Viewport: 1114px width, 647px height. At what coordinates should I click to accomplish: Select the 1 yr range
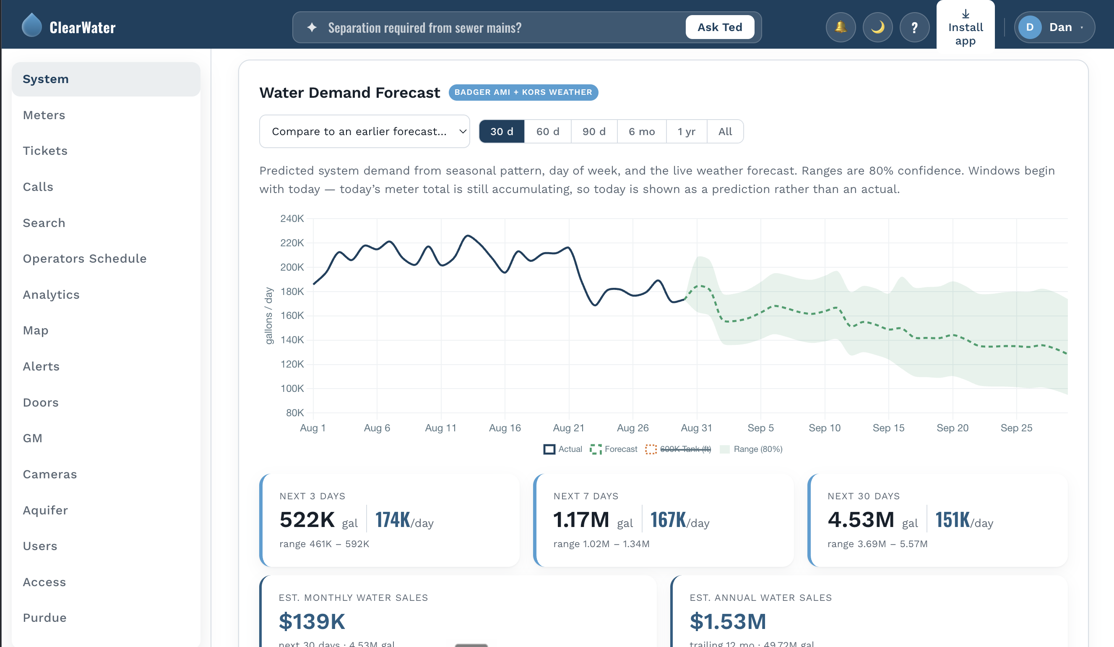click(687, 131)
